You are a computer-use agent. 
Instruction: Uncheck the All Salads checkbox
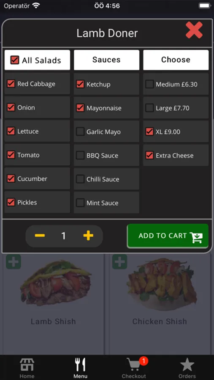coord(15,60)
